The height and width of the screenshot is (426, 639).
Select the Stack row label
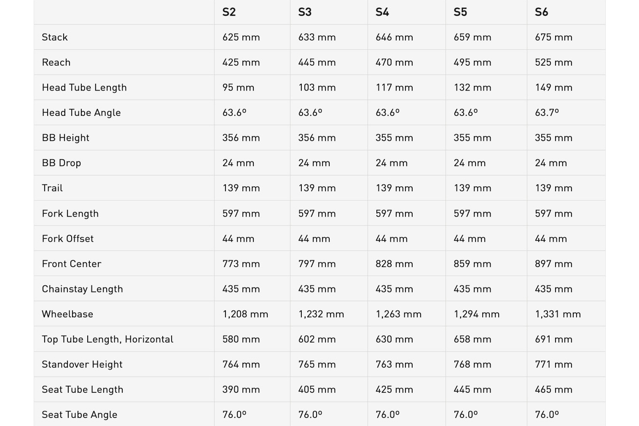pyautogui.click(x=55, y=37)
